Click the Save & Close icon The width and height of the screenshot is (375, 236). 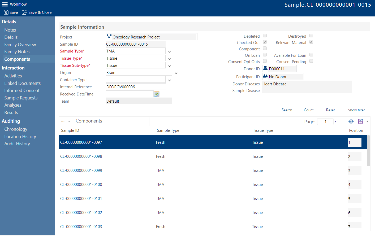24,12
